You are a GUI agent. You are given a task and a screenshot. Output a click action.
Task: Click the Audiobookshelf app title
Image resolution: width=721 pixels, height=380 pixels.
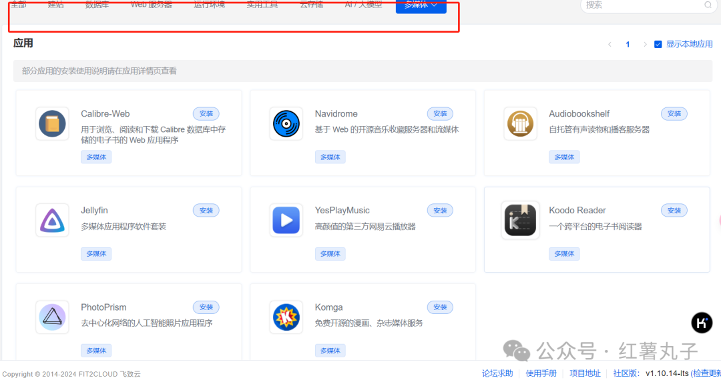click(579, 114)
